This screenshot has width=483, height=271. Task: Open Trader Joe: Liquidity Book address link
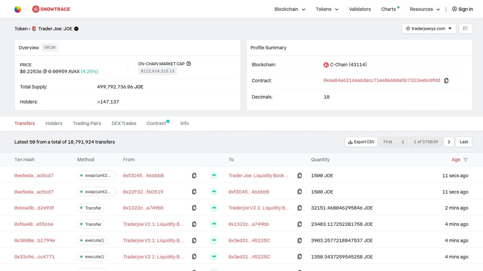click(x=258, y=175)
